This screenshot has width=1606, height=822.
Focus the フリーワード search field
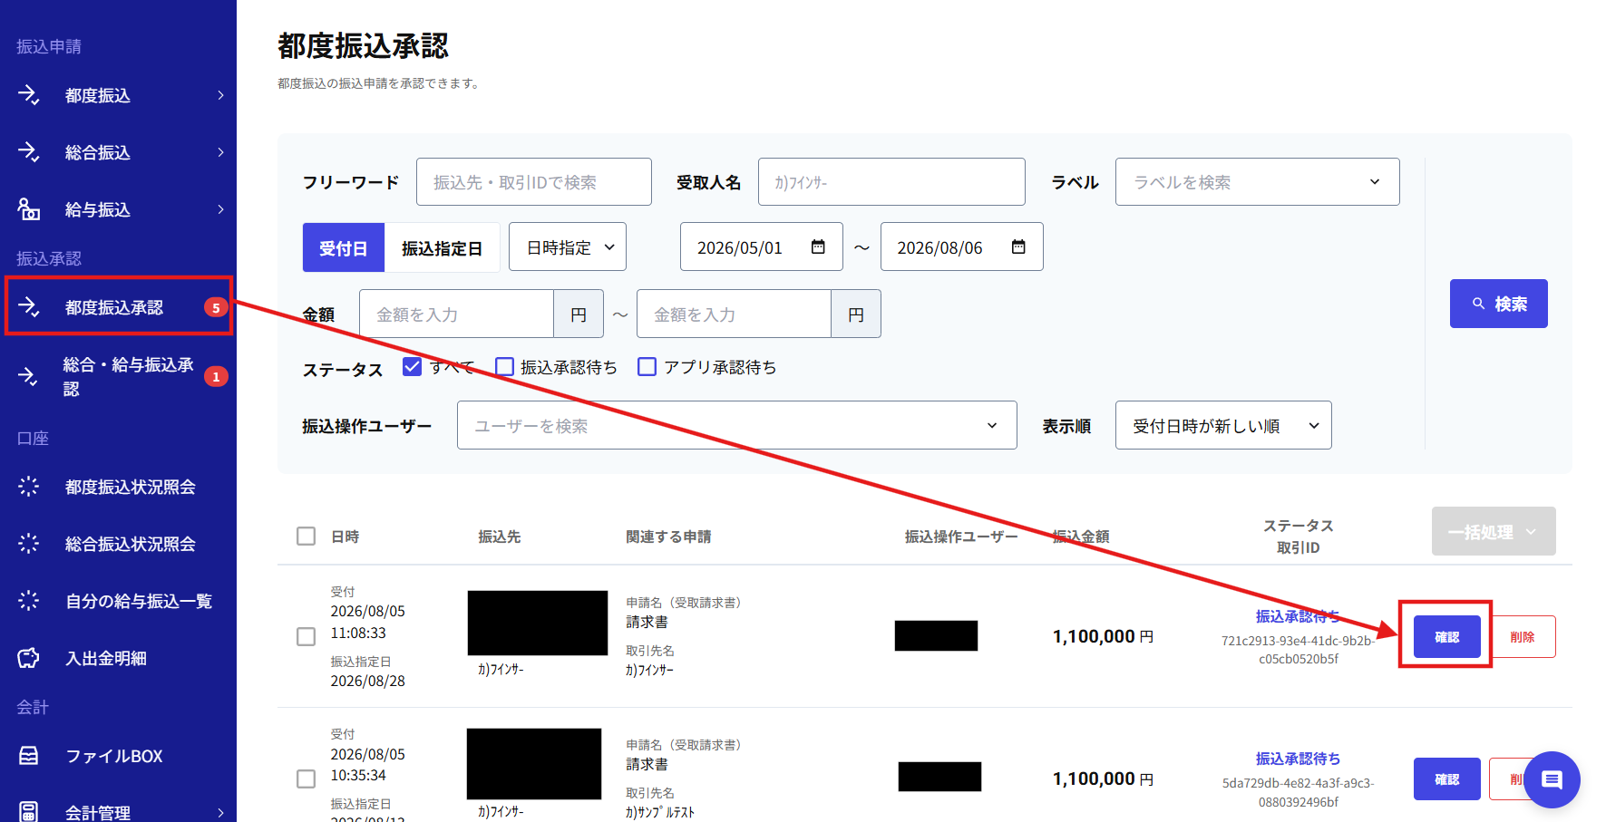[533, 182]
